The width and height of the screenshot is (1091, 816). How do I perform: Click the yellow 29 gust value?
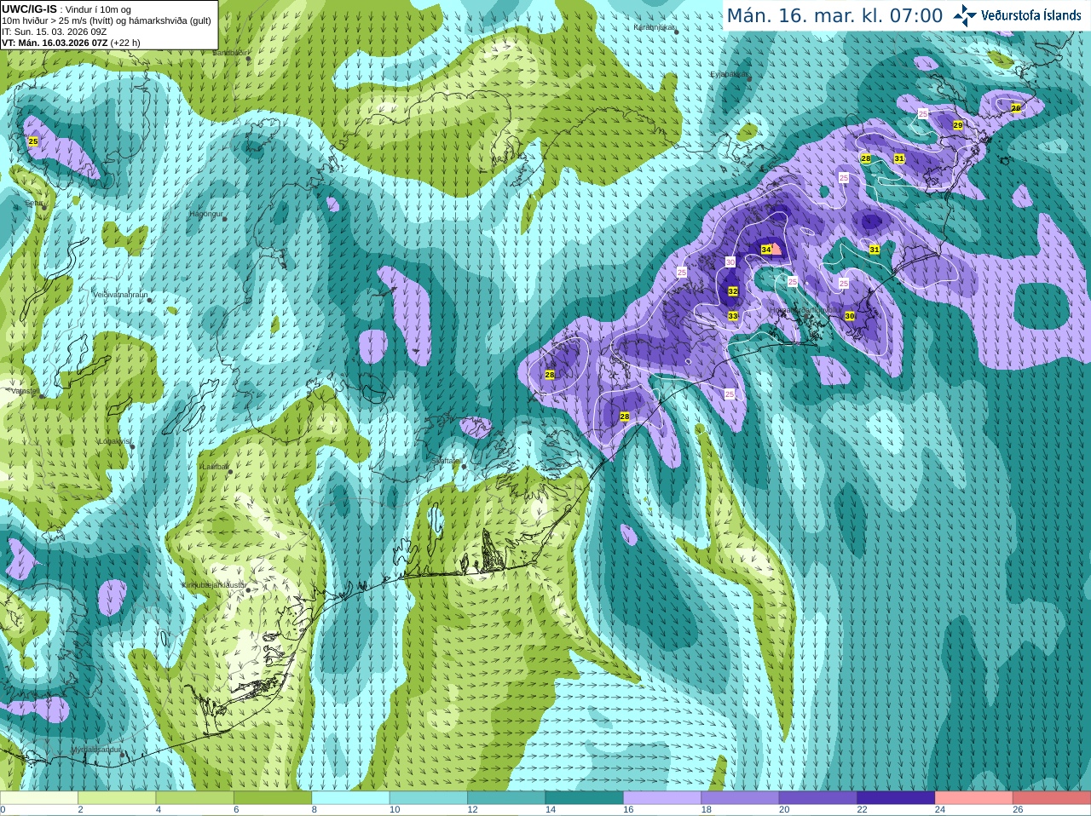[958, 125]
